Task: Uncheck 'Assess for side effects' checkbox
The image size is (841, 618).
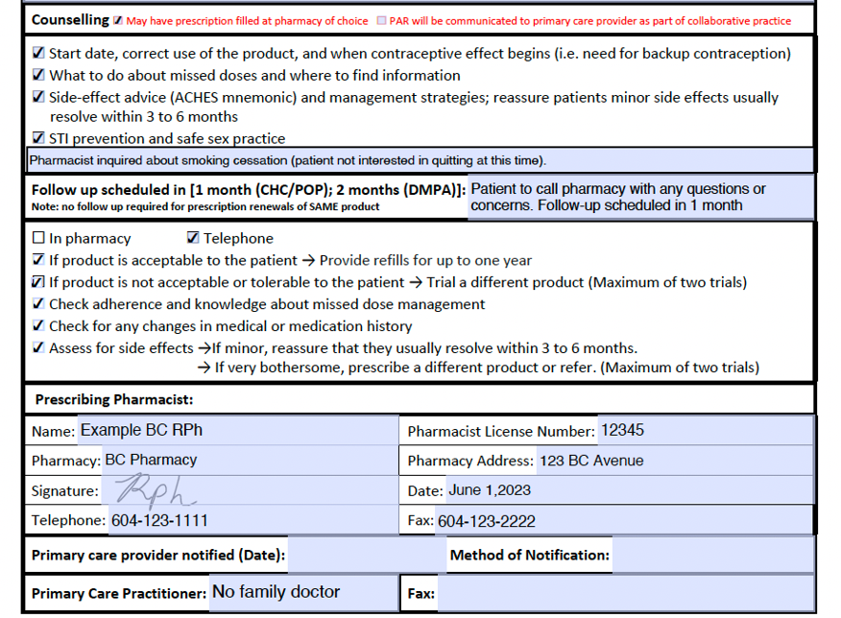Action: tap(38, 347)
